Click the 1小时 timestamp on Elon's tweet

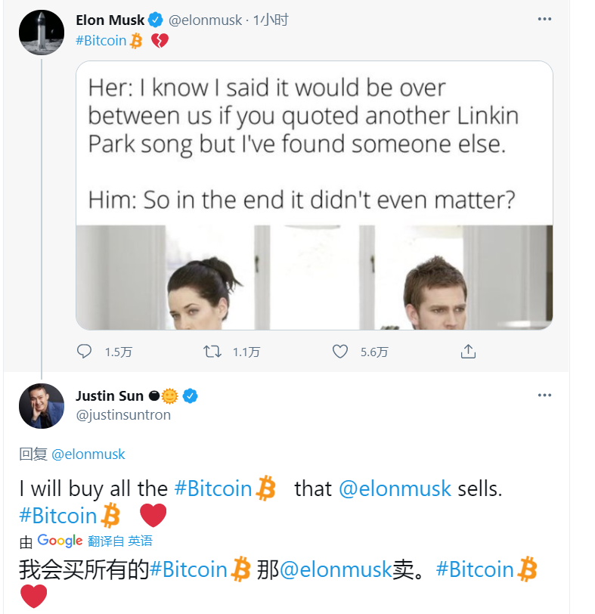[271, 20]
